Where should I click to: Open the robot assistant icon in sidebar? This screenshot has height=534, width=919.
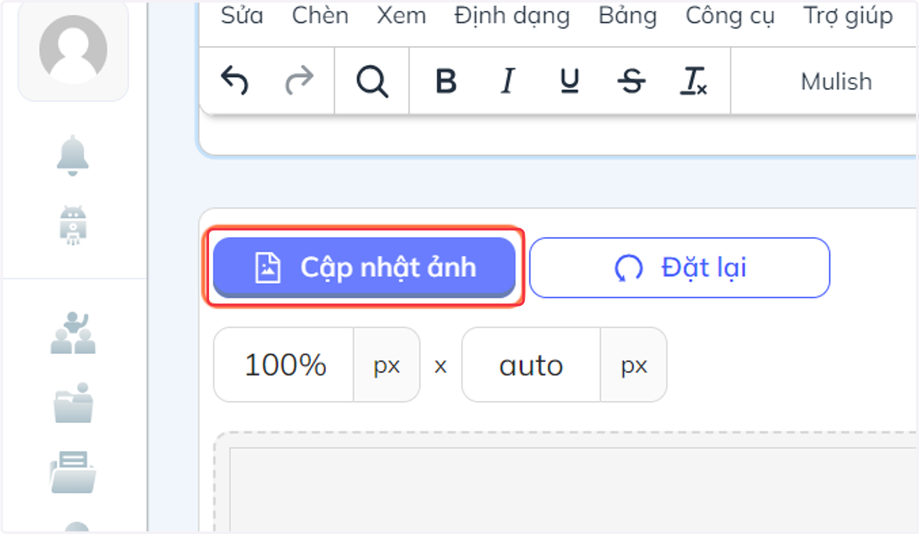(74, 226)
